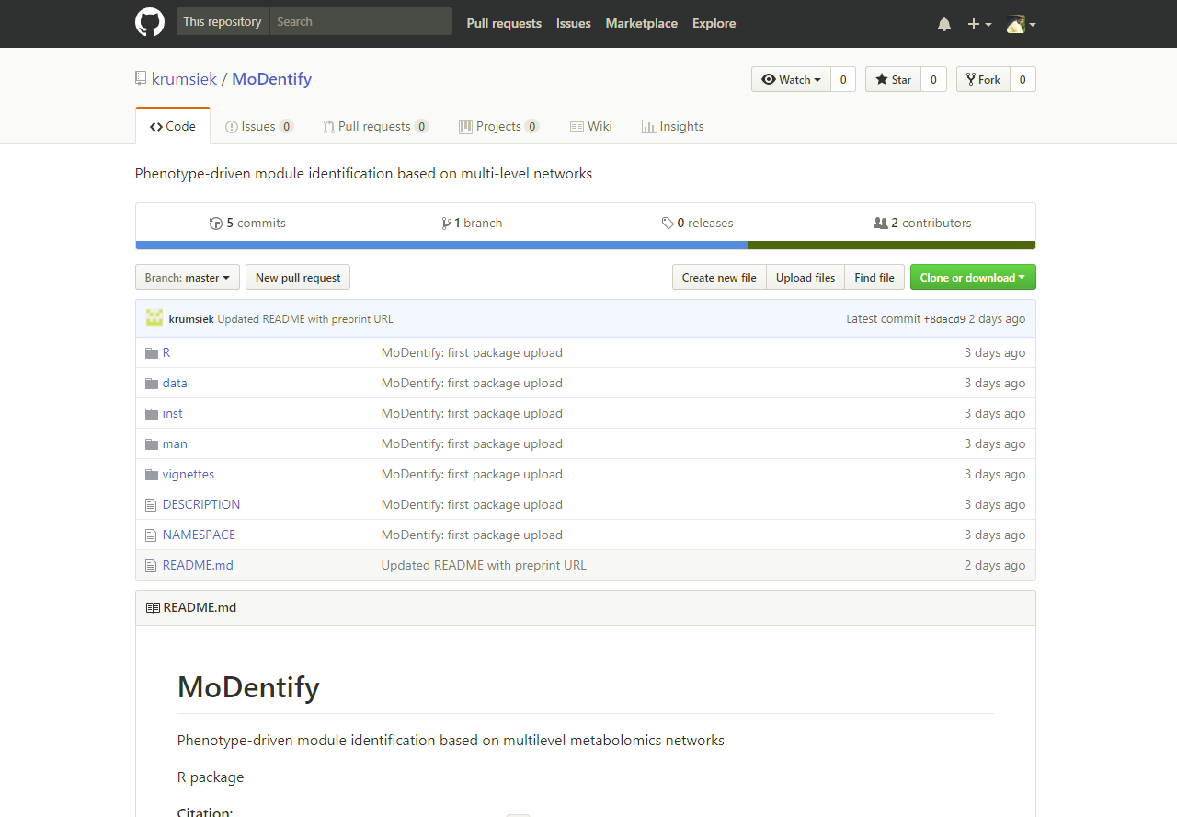The image size is (1177, 817).
Task: Open the DESCRIPTION file
Action: pyautogui.click(x=201, y=504)
